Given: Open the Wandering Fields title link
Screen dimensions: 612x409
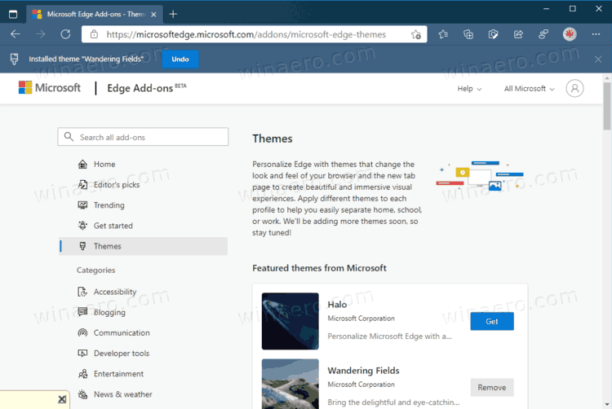Looking at the screenshot, I should click(x=363, y=371).
